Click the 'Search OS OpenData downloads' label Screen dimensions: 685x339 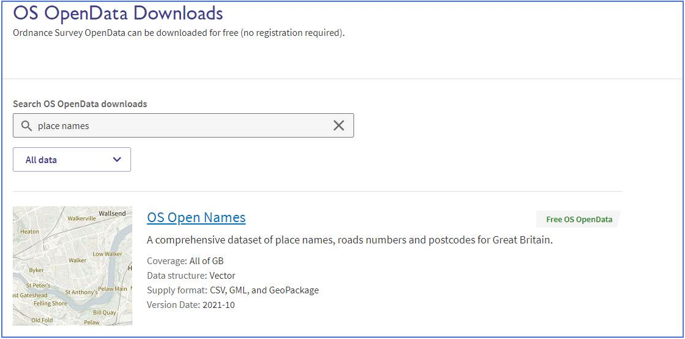coord(80,104)
